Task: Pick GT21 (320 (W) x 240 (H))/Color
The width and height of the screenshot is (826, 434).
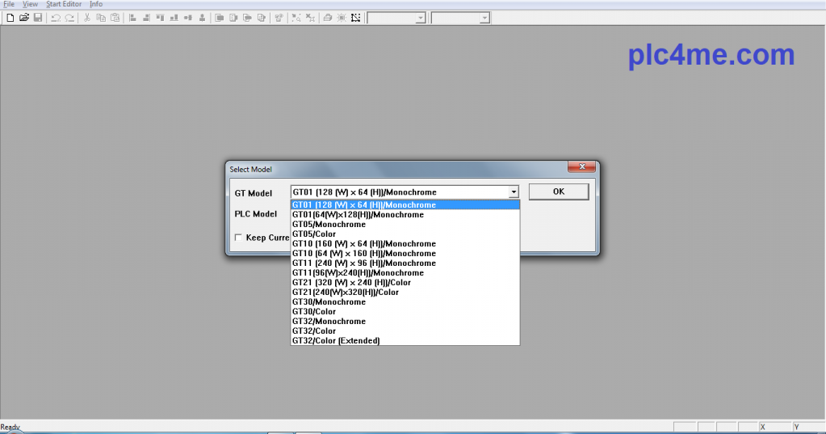Action: [x=351, y=283]
